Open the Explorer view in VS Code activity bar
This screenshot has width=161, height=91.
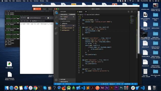[56, 12]
